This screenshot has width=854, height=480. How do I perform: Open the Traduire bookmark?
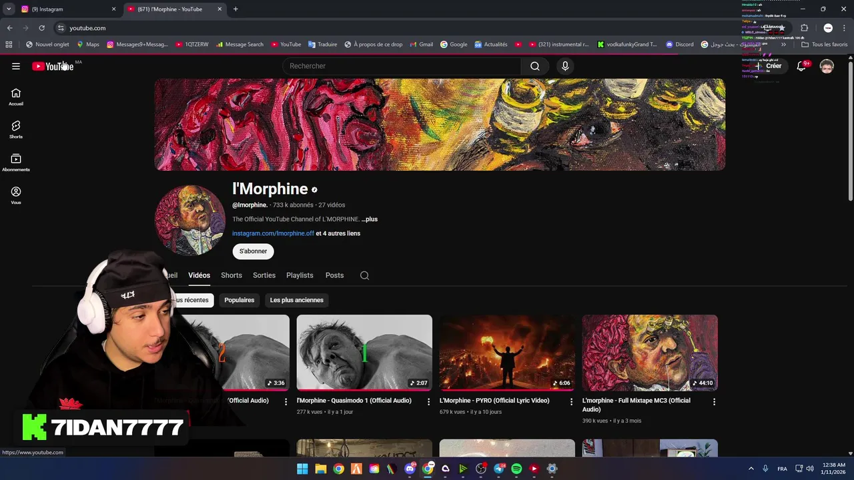point(322,45)
